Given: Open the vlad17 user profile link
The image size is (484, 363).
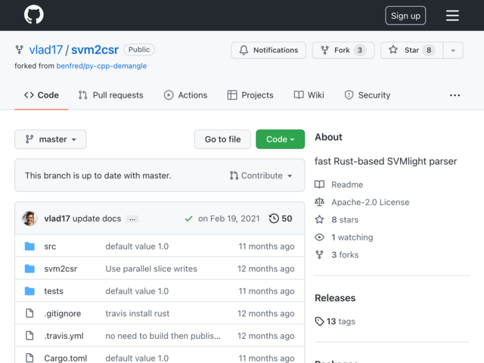Looking at the screenshot, I should point(45,50).
